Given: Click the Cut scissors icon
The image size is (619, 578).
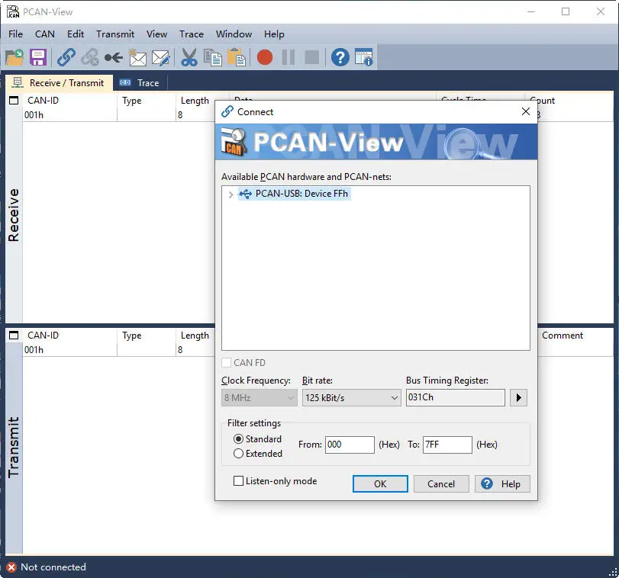Looking at the screenshot, I should [x=189, y=57].
